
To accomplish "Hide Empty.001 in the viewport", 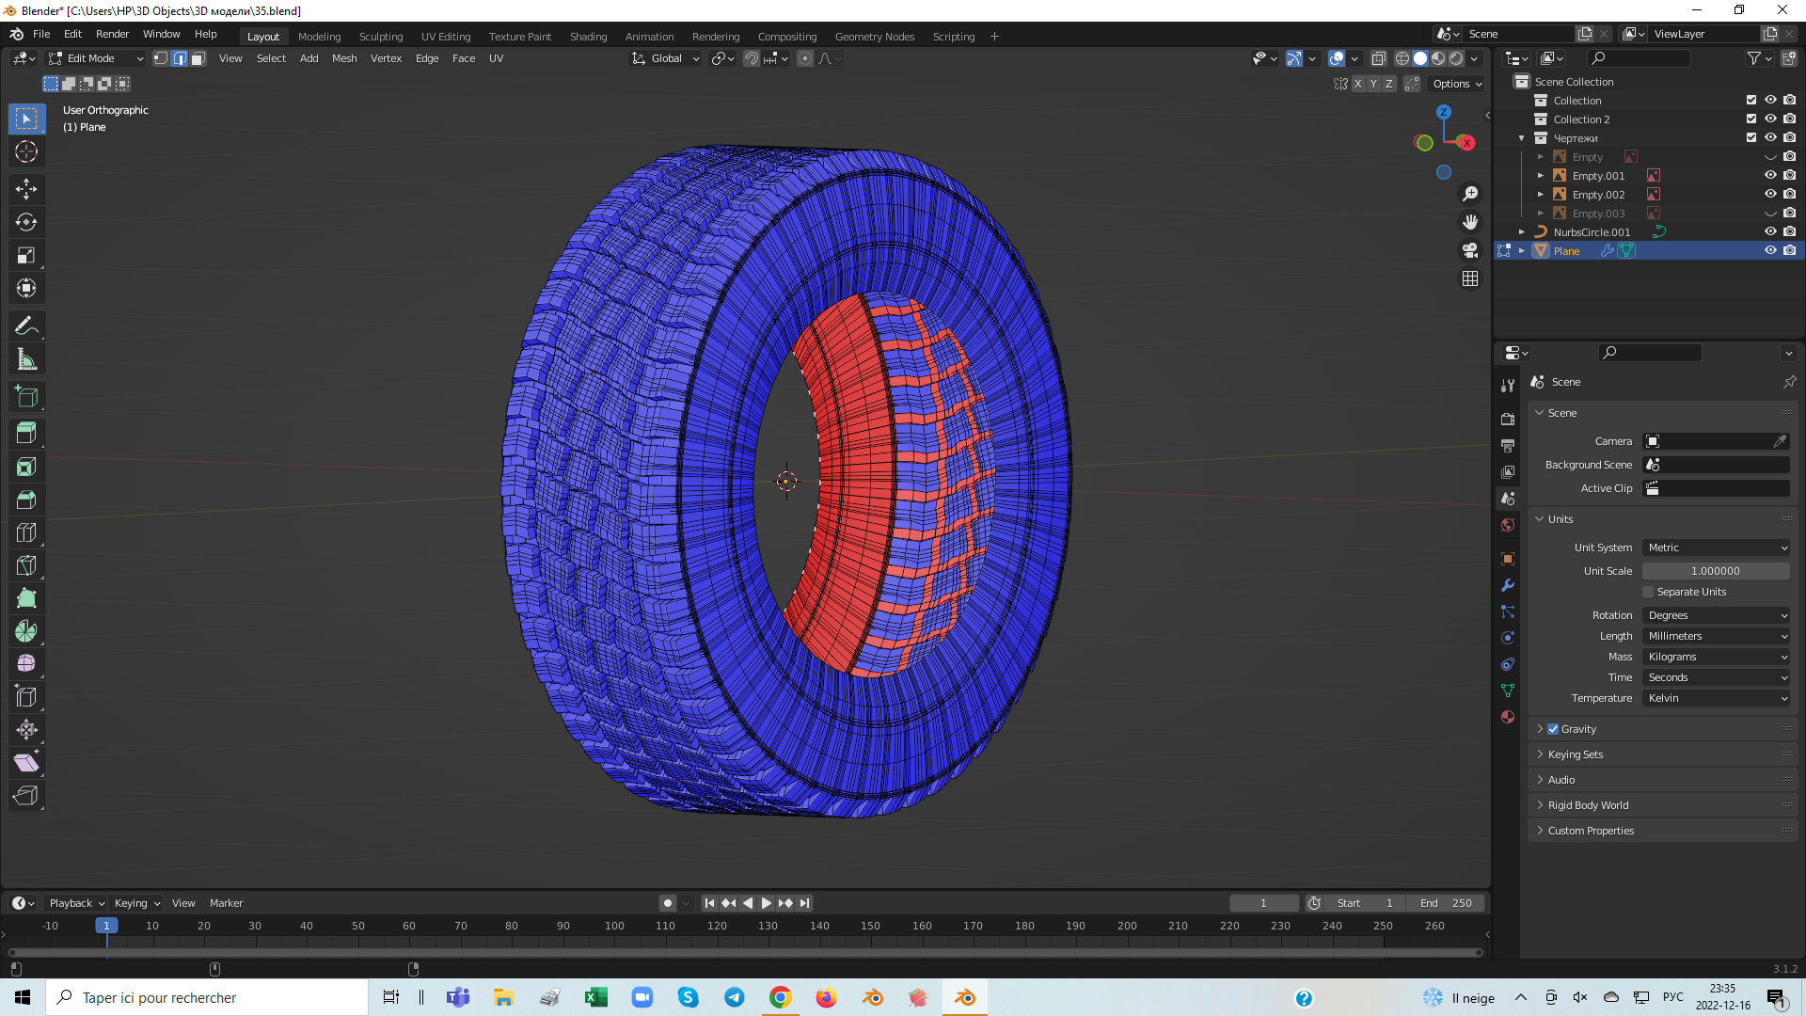I will pos(1769,176).
